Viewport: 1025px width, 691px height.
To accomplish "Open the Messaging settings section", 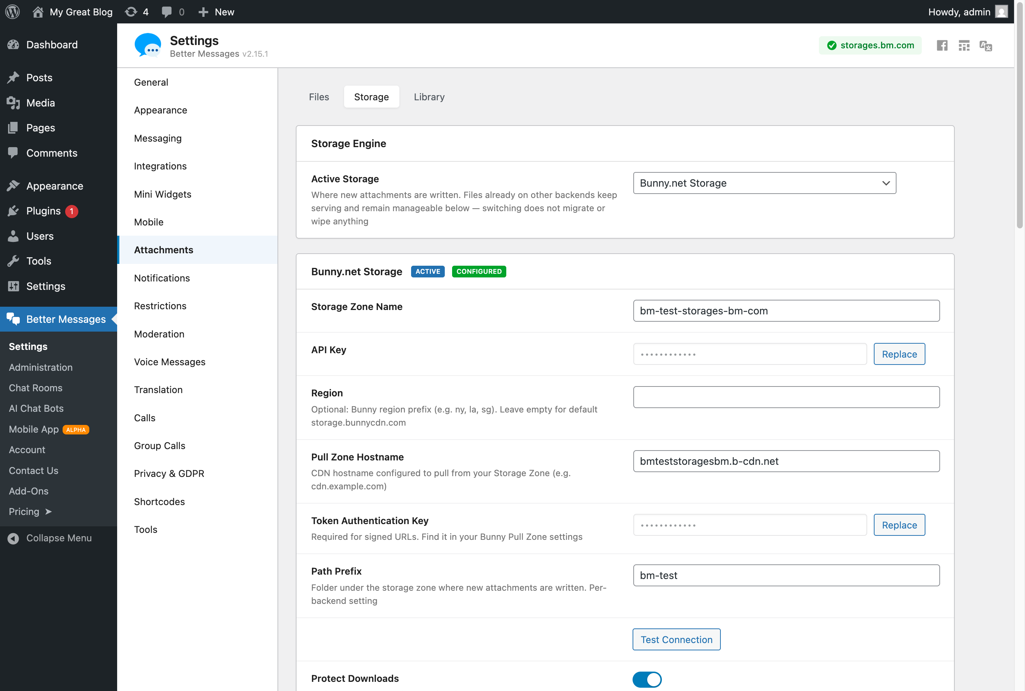I will 198,138.
